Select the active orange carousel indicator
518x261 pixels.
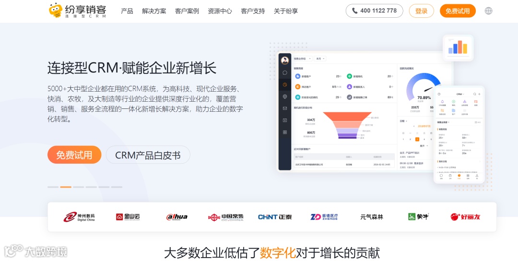coord(66,187)
